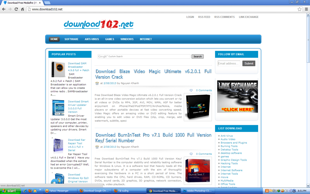Open the Hacking Tools category link
The image size is (310, 194).
click(229, 163)
